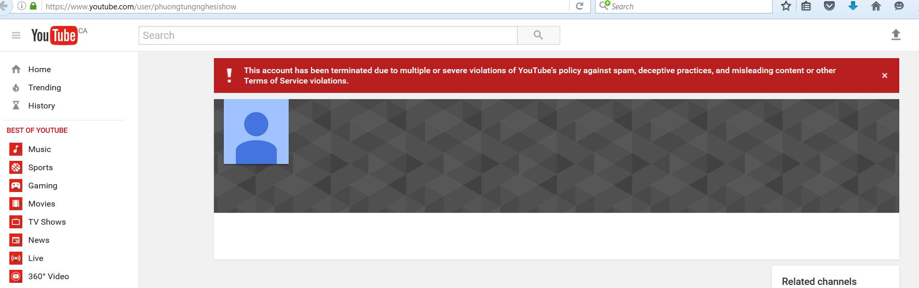Open the Gaming controller icon
The height and width of the screenshot is (288, 919).
[x=16, y=186]
